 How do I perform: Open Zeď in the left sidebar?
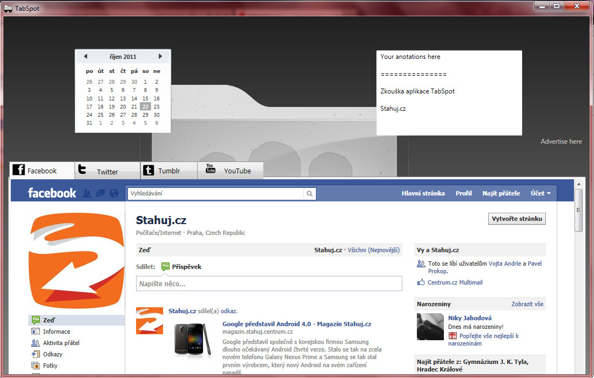(77, 320)
